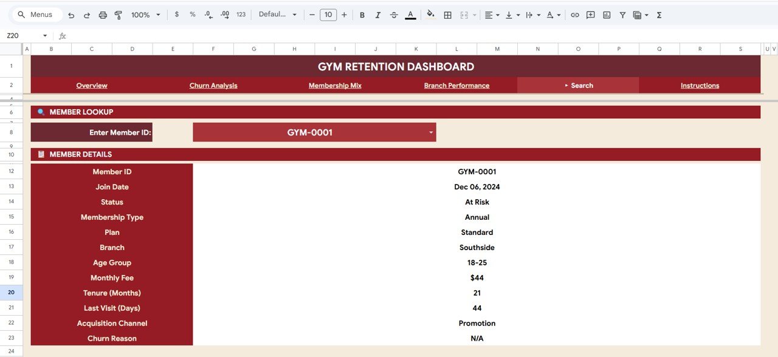Toggle strikethrough formatting
Image resolution: width=778 pixels, height=357 pixels.
click(393, 15)
